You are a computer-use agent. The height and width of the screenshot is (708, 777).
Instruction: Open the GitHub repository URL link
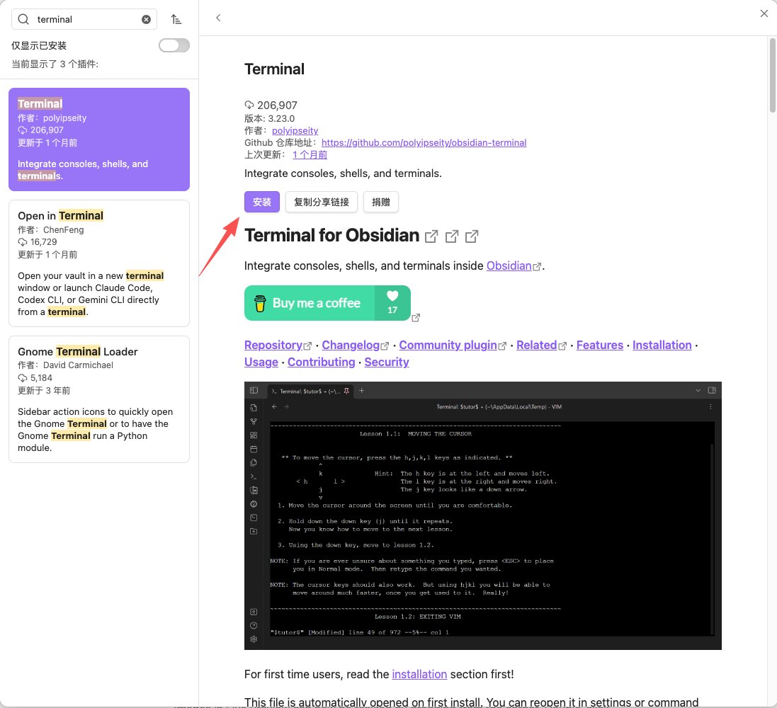[x=424, y=143]
